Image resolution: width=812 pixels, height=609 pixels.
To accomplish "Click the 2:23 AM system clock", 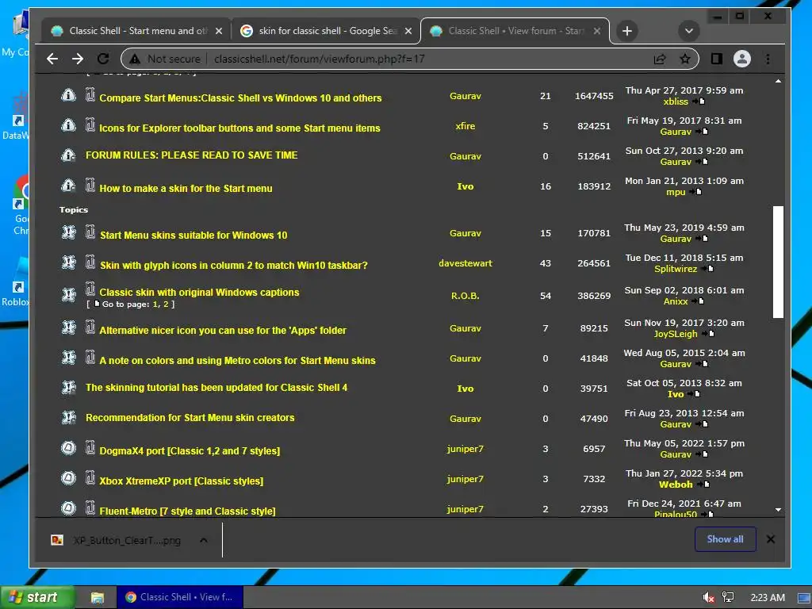I will click(x=768, y=598).
